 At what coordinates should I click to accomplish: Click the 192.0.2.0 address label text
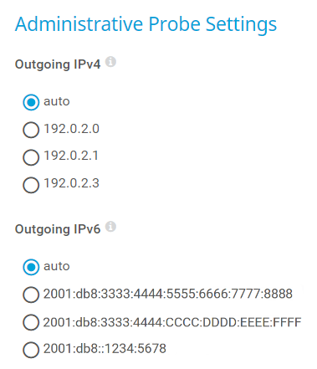coord(71,129)
